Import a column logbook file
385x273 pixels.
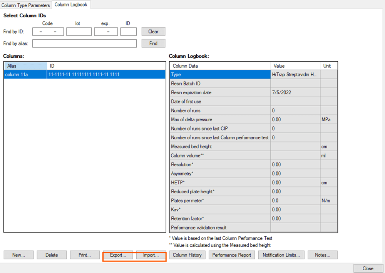coord(151,255)
